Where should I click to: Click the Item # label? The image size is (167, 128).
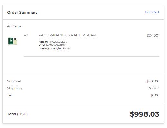pos(43,42)
